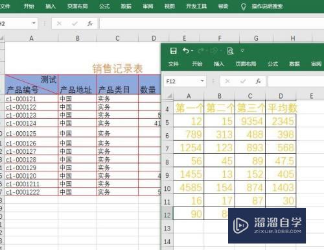Viewport: 324px width, 250px height.
Task: Click cell with value 1403
Action: point(281,187)
